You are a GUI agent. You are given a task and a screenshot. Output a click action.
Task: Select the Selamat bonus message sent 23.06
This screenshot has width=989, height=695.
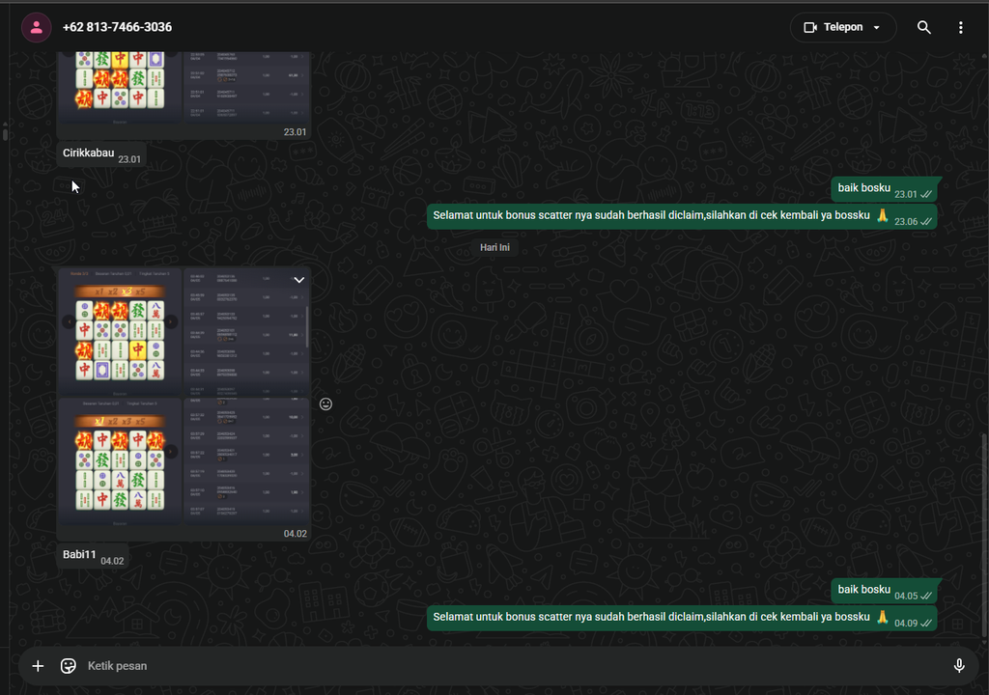click(682, 216)
